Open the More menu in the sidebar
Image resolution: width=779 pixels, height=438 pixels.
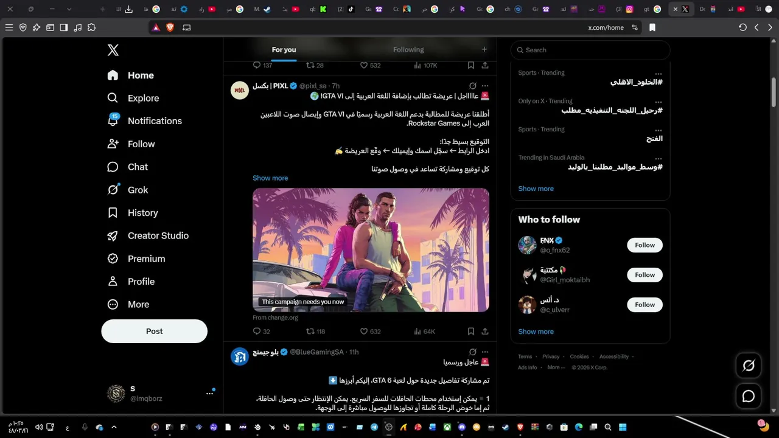[x=128, y=304]
